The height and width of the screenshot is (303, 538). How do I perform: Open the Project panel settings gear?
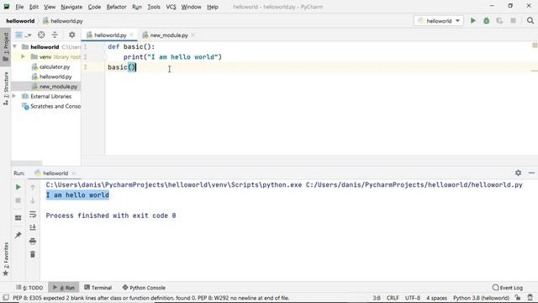click(x=71, y=35)
